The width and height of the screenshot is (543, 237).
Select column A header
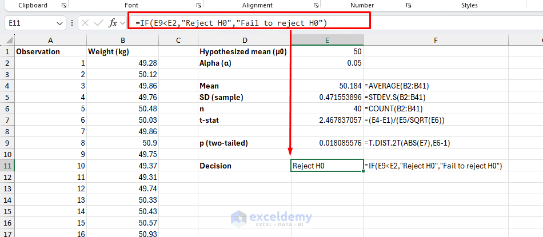click(50, 40)
